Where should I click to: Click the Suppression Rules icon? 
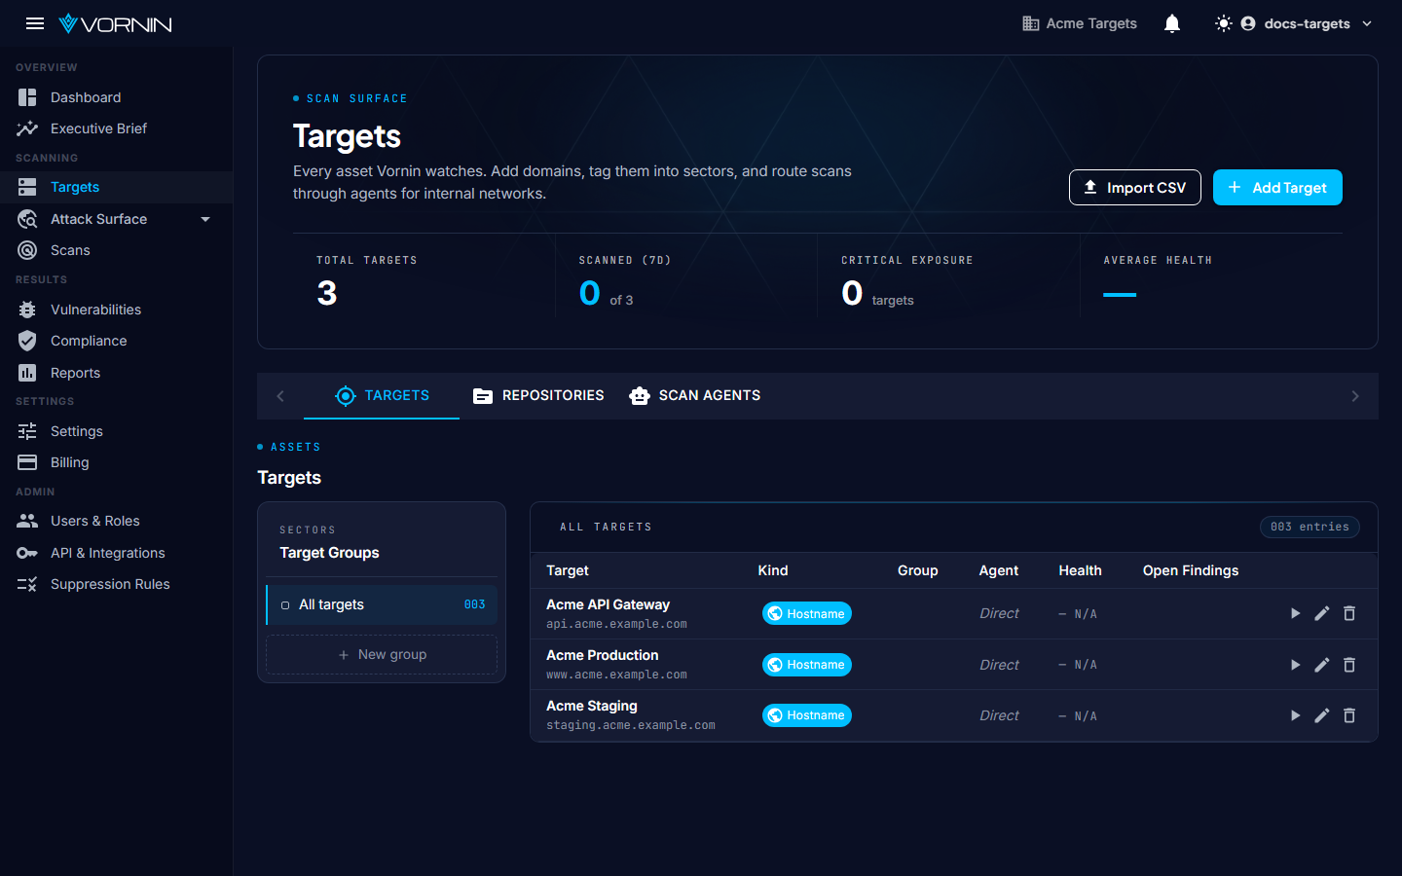[27, 584]
